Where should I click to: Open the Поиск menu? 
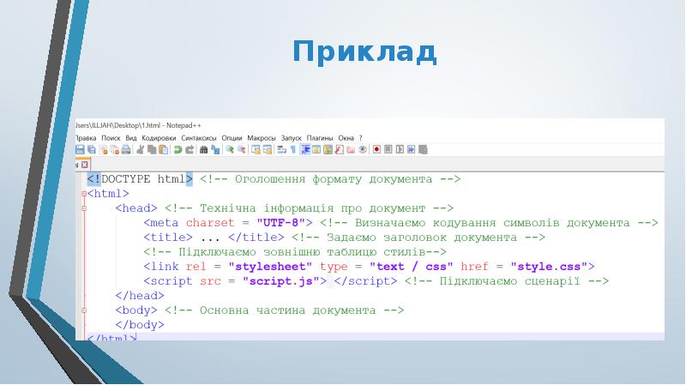point(111,138)
